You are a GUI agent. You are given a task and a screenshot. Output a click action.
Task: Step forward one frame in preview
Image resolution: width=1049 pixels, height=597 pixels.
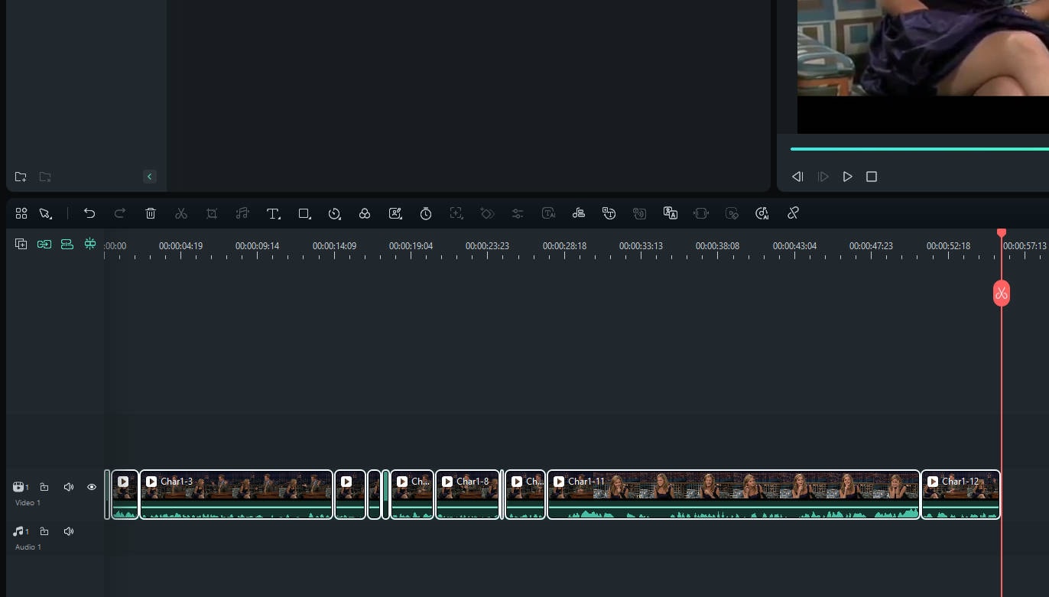tap(823, 177)
